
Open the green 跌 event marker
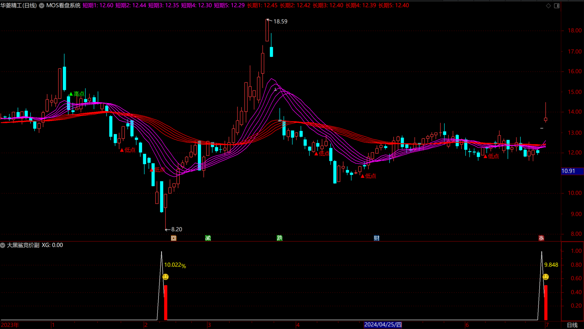click(280, 238)
